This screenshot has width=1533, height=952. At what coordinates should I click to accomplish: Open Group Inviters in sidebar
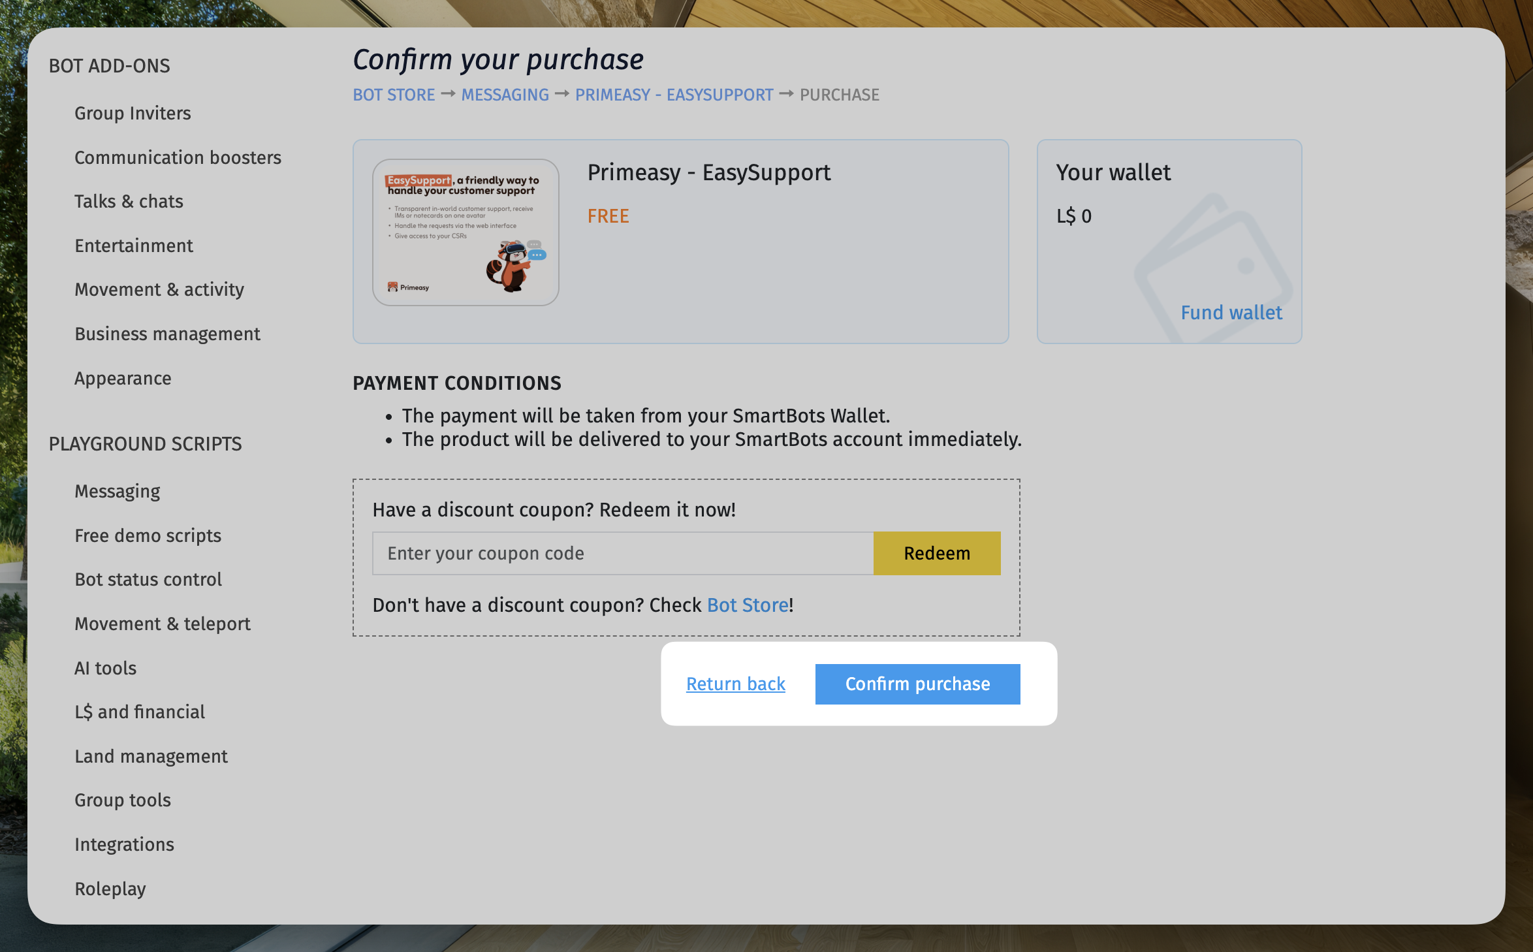[x=133, y=114]
